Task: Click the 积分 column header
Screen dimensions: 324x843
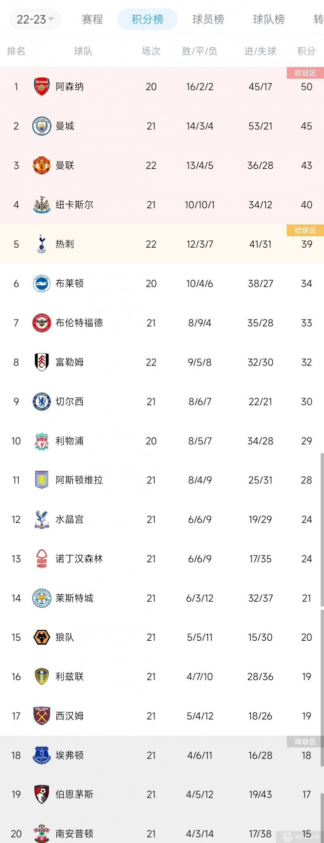Action: (x=307, y=51)
